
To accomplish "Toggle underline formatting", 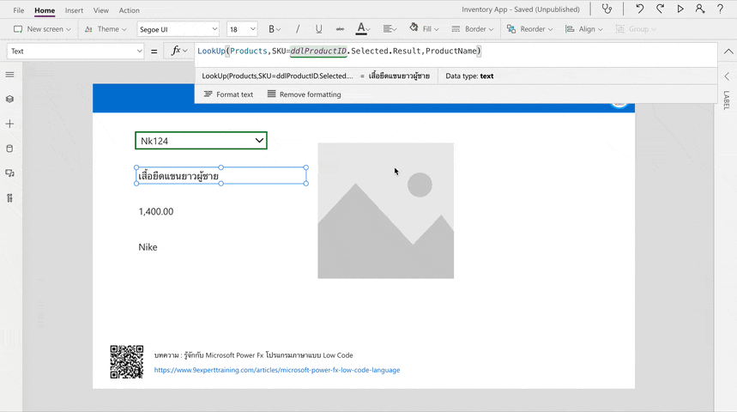I will pos(318,29).
